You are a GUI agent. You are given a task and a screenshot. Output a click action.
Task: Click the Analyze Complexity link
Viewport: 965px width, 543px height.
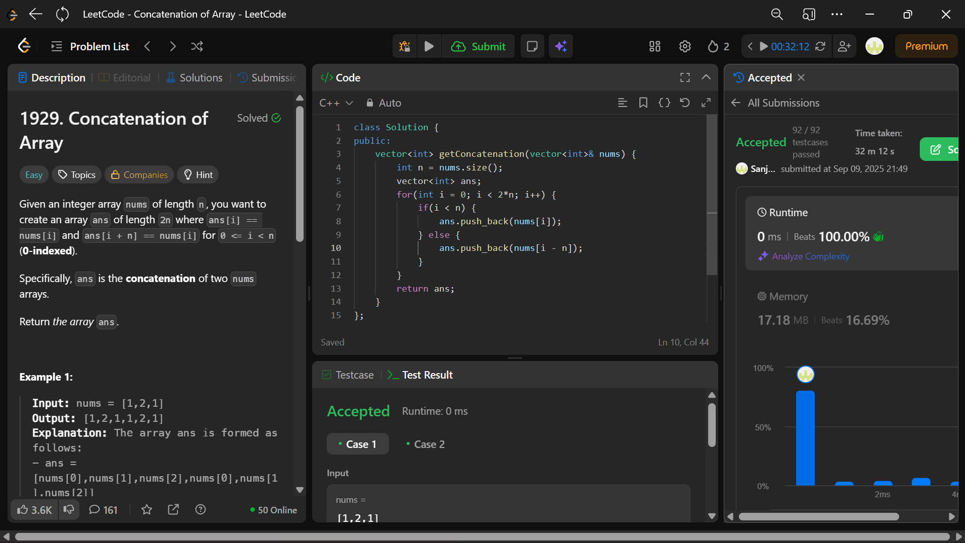click(810, 256)
